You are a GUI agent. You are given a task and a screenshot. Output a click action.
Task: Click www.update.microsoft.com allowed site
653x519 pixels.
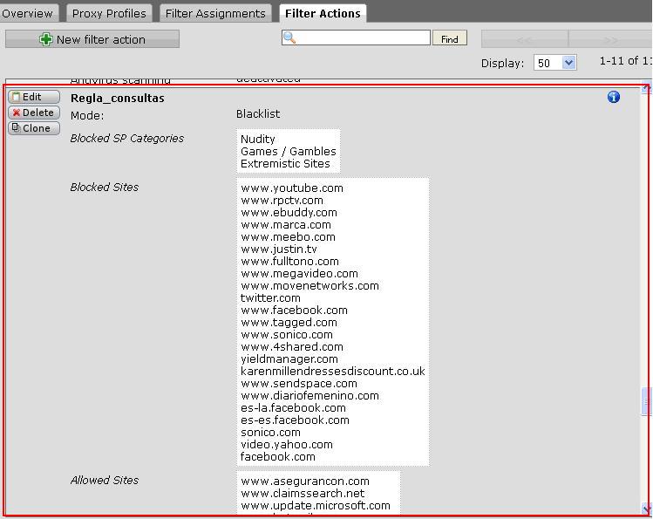tap(316, 506)
